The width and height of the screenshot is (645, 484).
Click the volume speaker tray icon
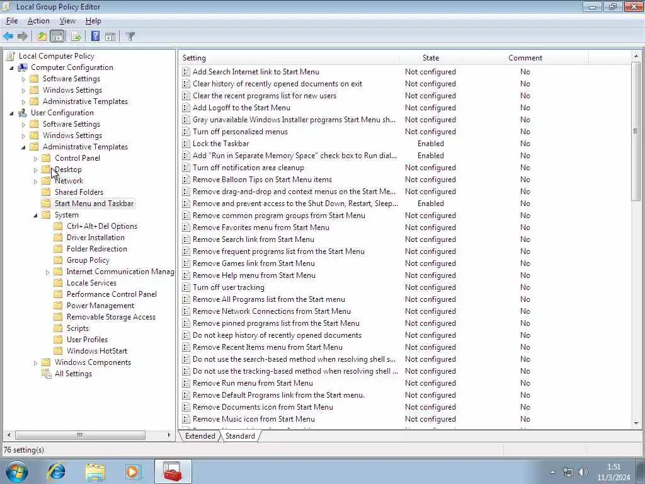click(583, 472)
